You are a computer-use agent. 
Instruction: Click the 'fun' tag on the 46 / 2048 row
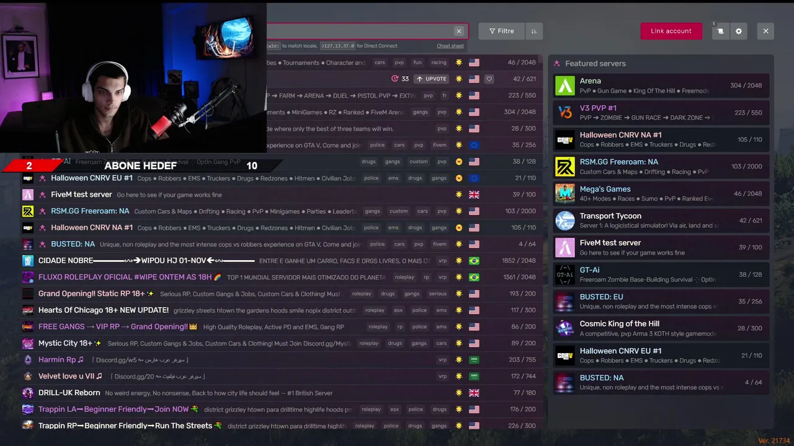[417, 63]
